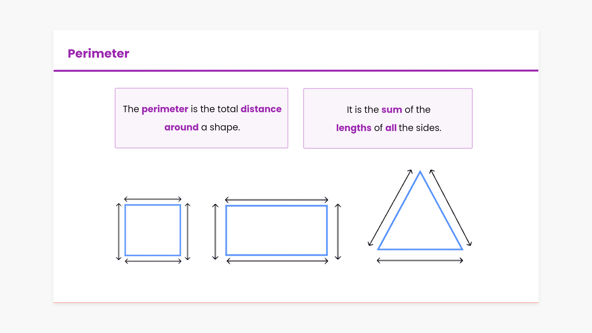
Task: Click the blue square shape
Action: tap(153, 230)
